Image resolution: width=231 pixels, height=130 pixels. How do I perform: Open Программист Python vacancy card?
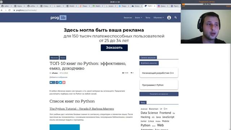pyautogui.click(x=159, y=85)
